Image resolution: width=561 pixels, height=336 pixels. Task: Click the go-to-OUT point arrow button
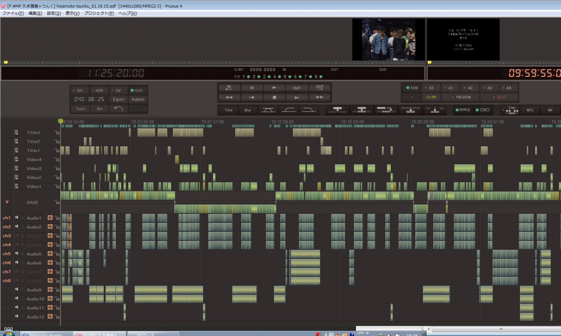point(319,88)
